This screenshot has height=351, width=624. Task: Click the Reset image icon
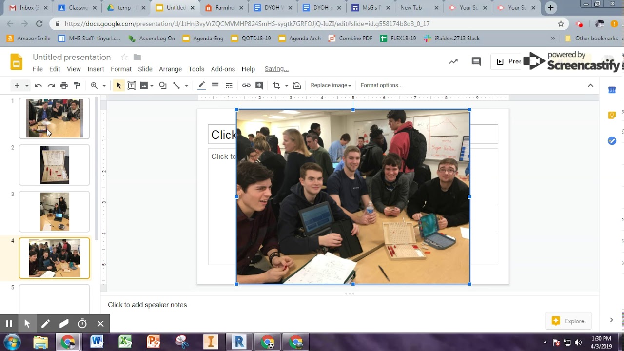[297, 85]
